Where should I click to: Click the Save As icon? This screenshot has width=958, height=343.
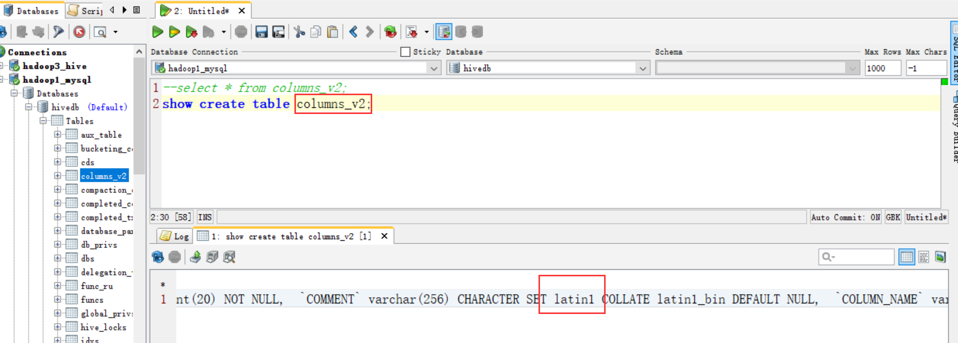pos(278,32)
